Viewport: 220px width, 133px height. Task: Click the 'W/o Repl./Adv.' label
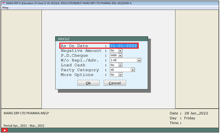click(x=80, y=60)
